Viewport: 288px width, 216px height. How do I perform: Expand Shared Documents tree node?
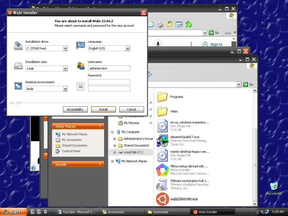point(115,145)
